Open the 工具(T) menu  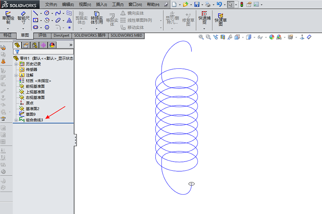(118, 4)
